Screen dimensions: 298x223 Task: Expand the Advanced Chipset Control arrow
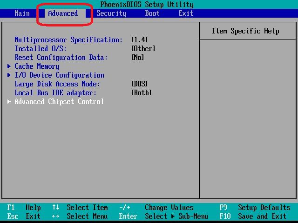click(x=9, y=102)
